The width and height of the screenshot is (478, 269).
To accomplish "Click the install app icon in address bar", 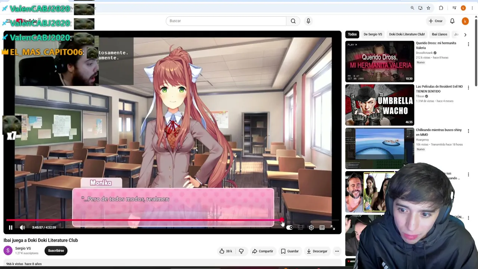I will [x=420, y=8].
